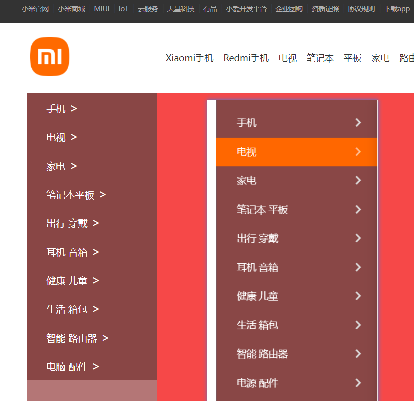Screen dimensions: 414x401
Task: Expand chevron beside 出行 穿戴 right panel
Action: coord(358,238)
